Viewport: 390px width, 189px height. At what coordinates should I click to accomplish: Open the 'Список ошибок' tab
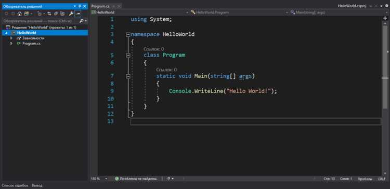point(15,185)
